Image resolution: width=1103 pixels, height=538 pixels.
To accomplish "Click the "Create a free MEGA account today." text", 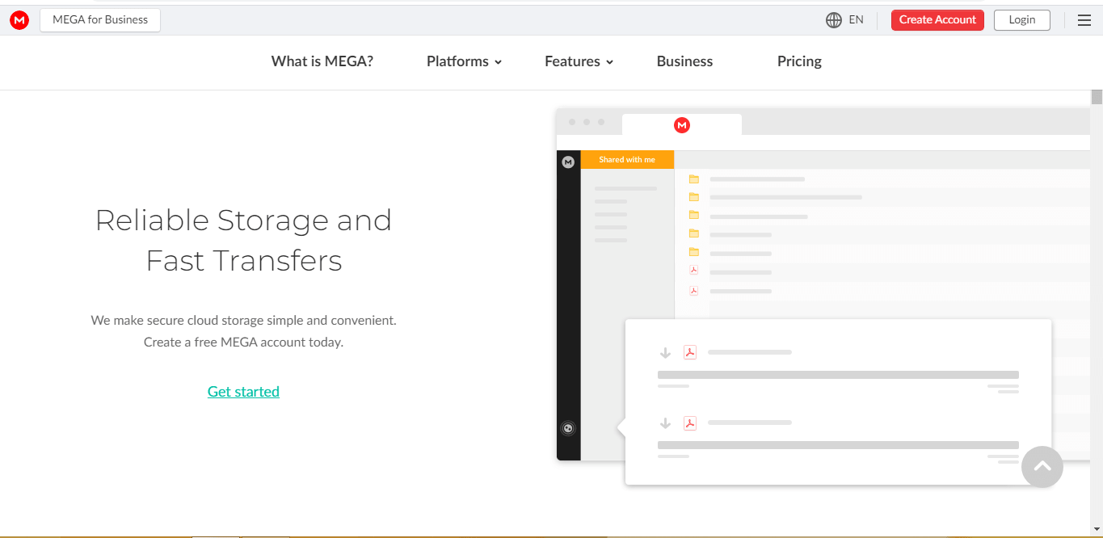I will (243, 342).
